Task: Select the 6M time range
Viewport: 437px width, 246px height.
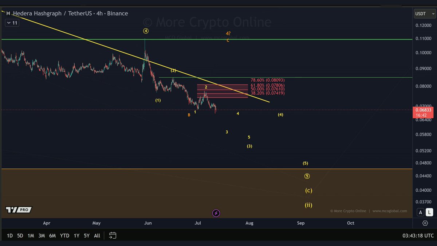Action: [x=52, y=236]
